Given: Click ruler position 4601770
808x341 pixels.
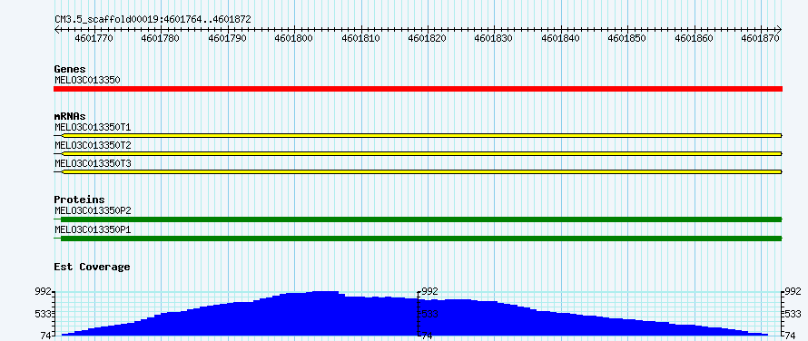Looking at the screenshot, I should pos(94,38).
